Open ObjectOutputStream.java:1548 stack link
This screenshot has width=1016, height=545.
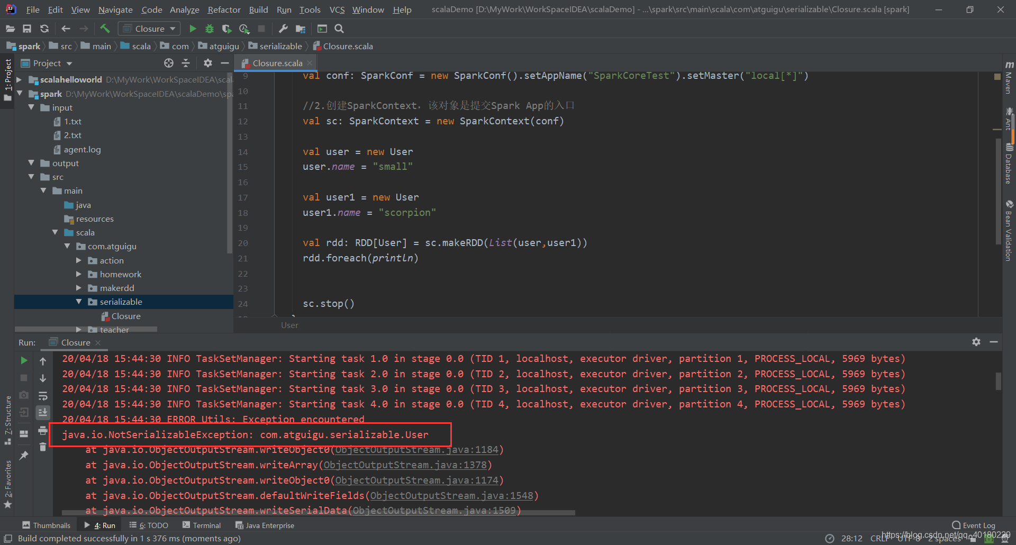452,496
